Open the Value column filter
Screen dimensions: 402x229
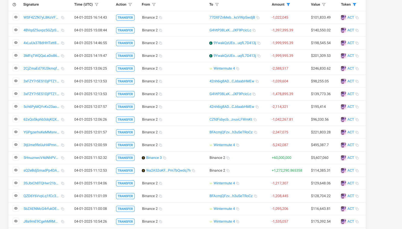[324, 5]
